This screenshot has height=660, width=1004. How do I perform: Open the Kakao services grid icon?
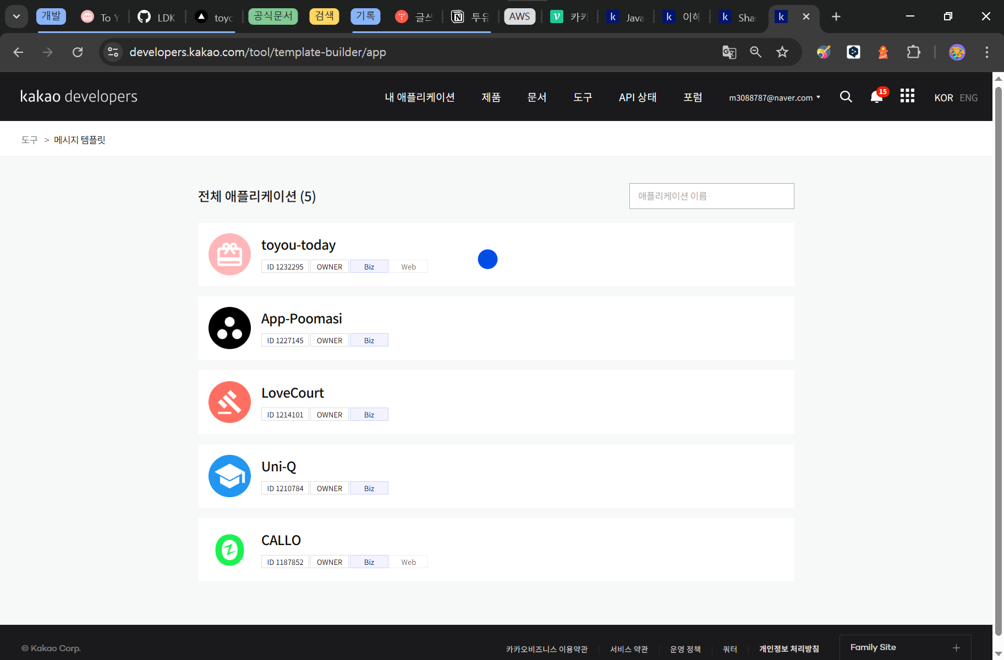[x=907, y=96]
